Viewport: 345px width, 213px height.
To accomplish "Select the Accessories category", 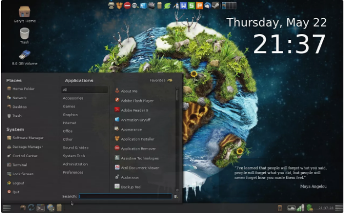I will coord(73,98).
